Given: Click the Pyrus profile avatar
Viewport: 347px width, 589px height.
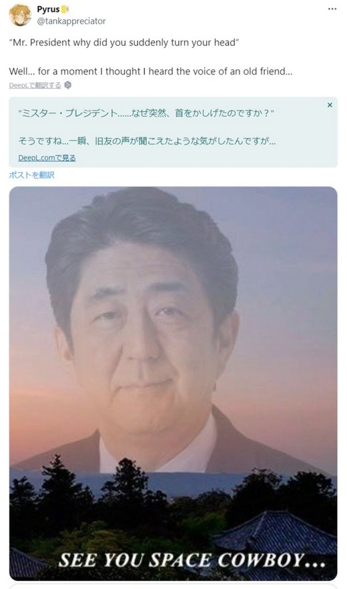Looking at the screenshot, I should click(x=20, y=15).
